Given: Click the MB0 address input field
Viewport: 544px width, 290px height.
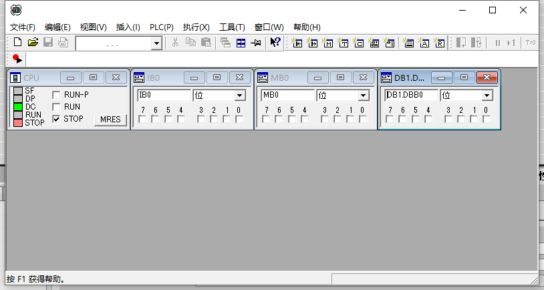Looking at the screenshot, I should (x=287, y=96).
